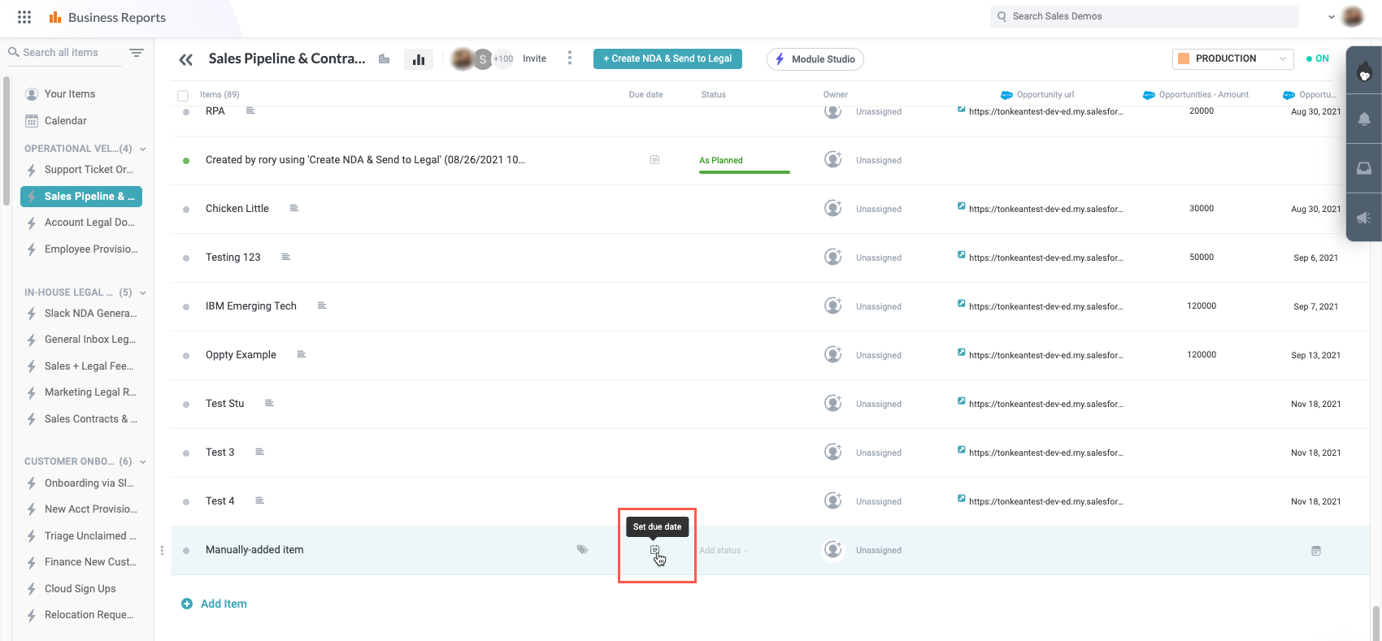Assign owner icon for Testing 123
This screenshot has width=1382, height=641.
[x=833, y=257]
